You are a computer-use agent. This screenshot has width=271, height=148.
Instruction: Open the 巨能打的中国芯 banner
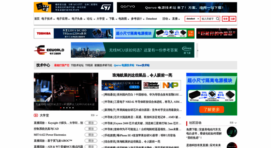point(217,34)
